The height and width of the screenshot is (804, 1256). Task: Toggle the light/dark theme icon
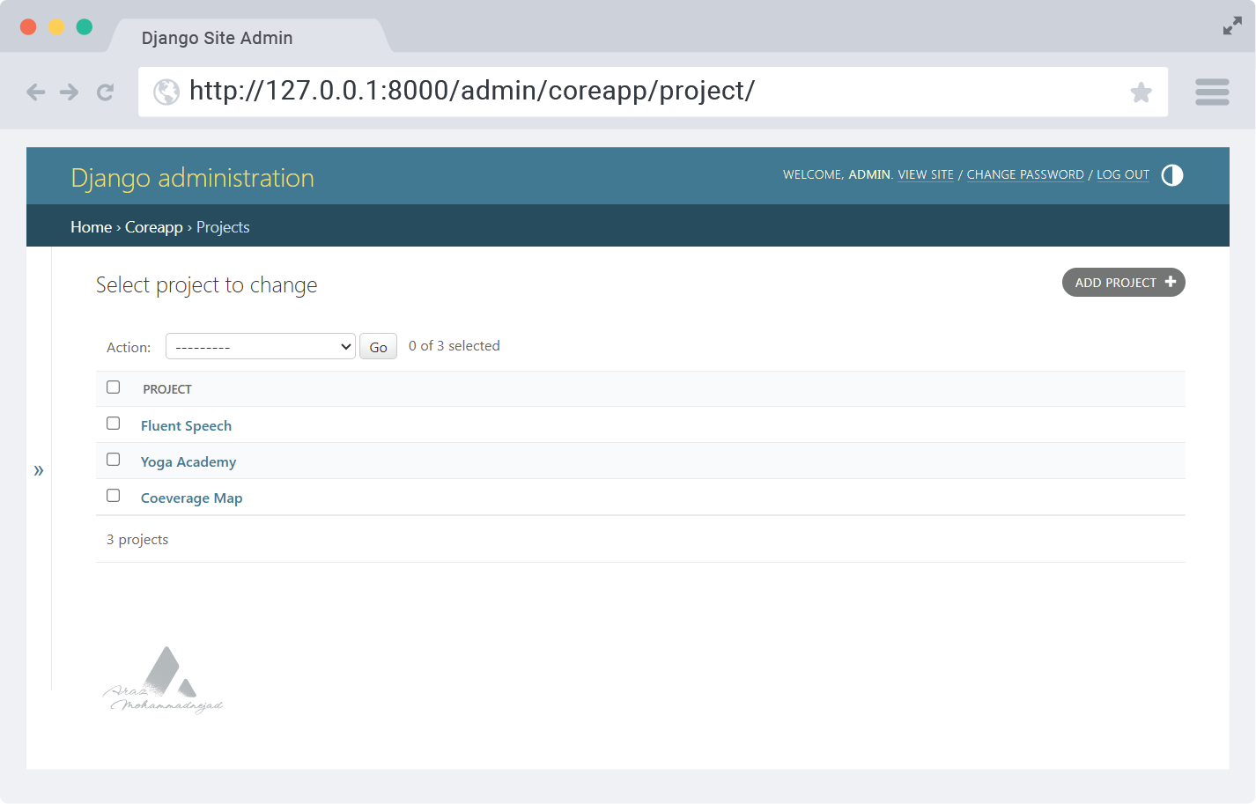coord(1171,175)
